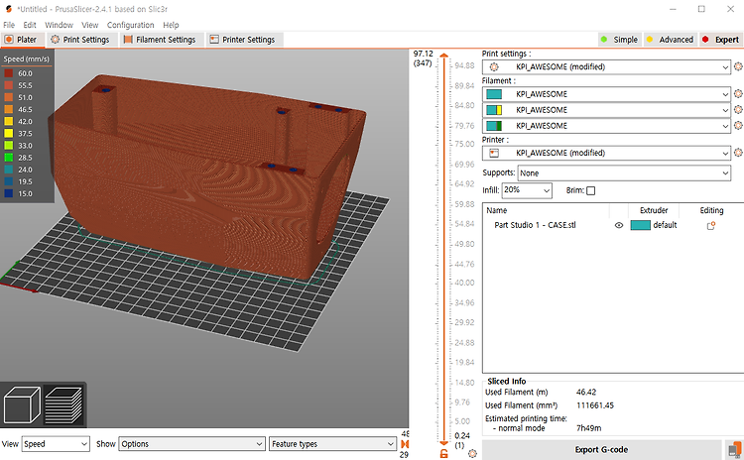Click the first filament teal color swatch
This screenshot has height=460, width=744.
494,94
